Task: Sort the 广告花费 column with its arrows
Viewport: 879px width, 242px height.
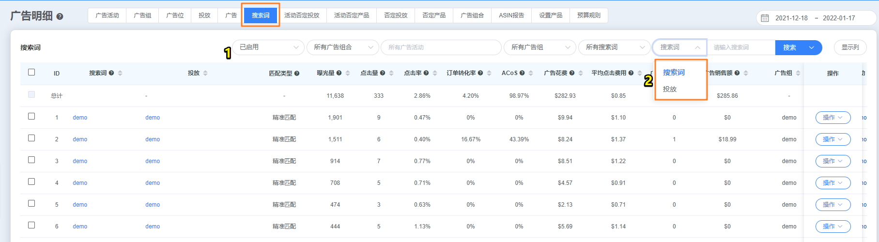Action: pyautogui.click(x=581, y=73)
